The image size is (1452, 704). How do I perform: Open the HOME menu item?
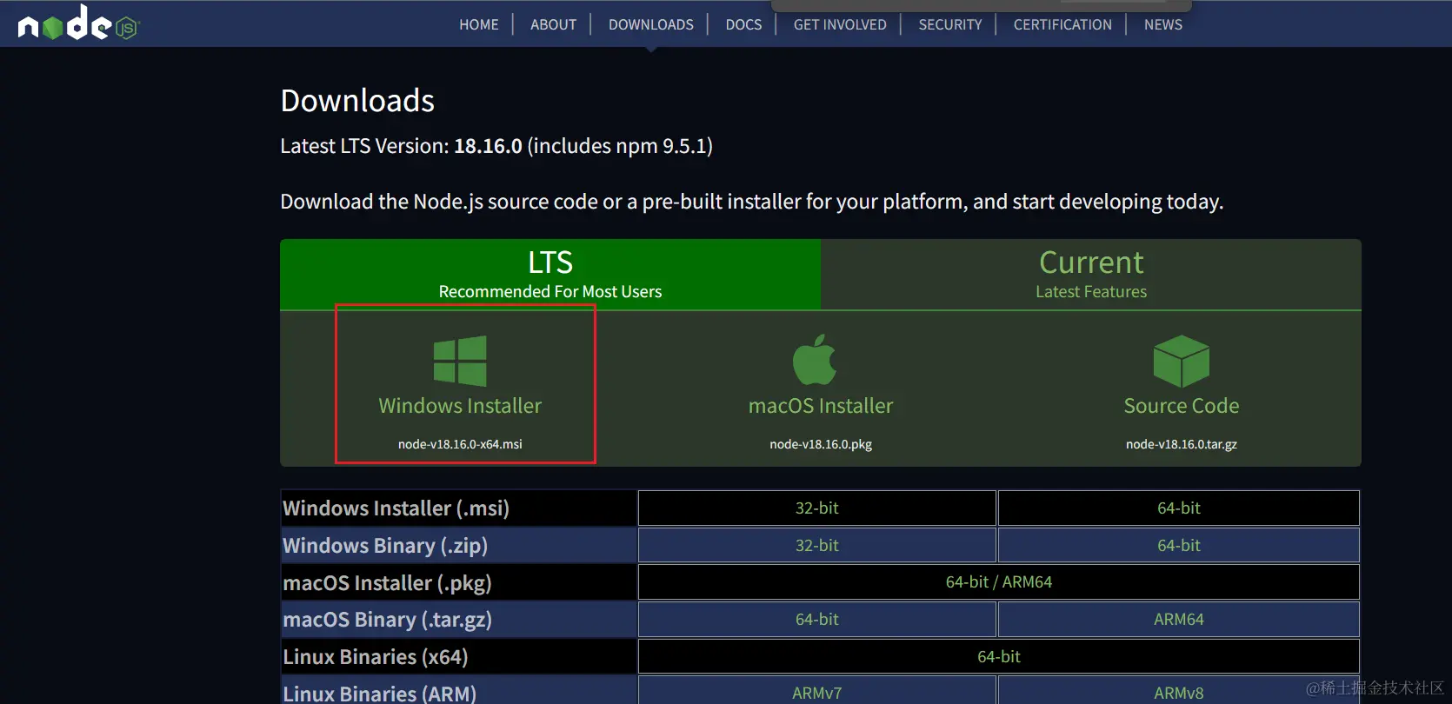479,24
